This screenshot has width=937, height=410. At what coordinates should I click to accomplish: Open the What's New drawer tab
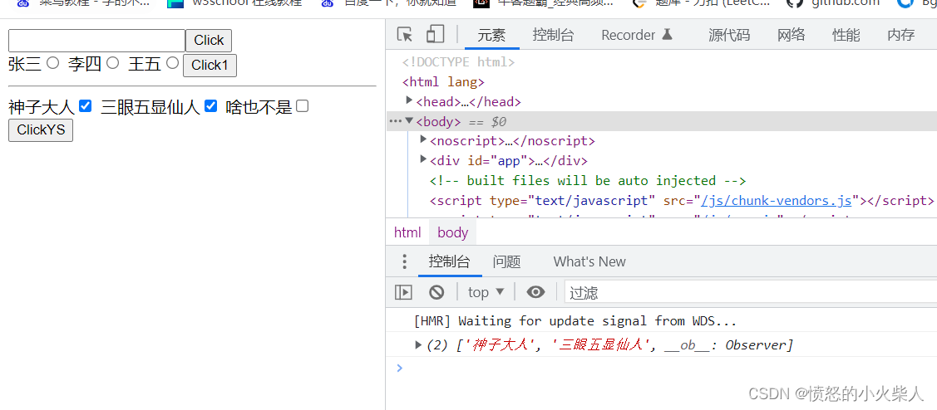pos(589,261)
